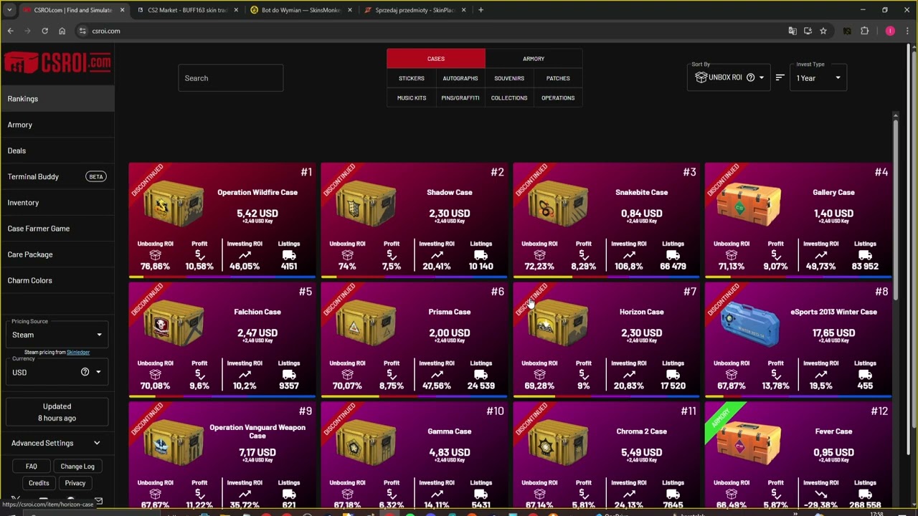The height and width of the screenshot is (516, 918).
Task: Click the Shadow Case image
Action: pos(364,204)
